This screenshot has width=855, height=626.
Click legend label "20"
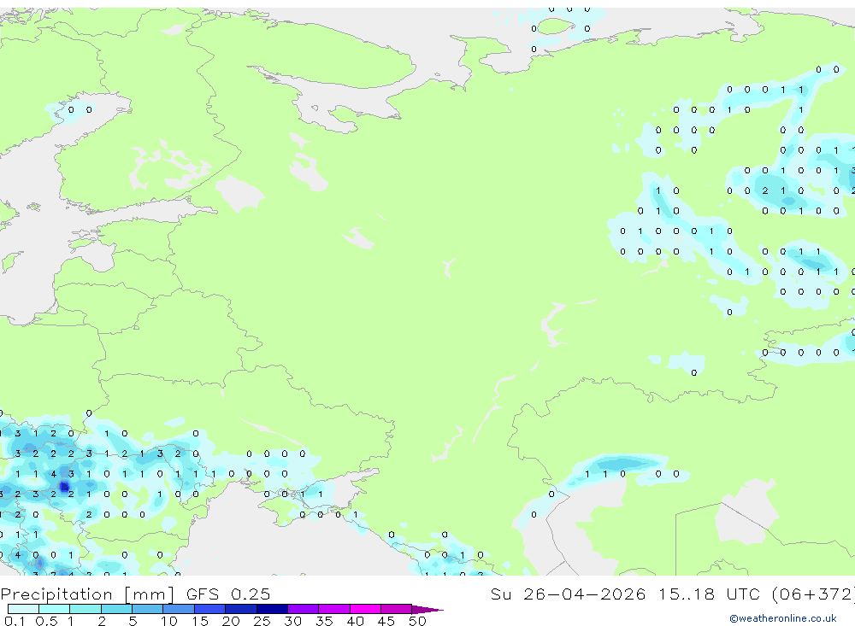[x=231, y=621]
